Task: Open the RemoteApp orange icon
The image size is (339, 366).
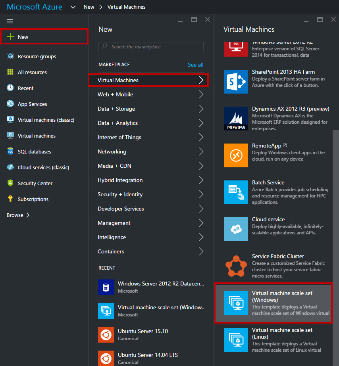Action: click(x=236, y=155)
